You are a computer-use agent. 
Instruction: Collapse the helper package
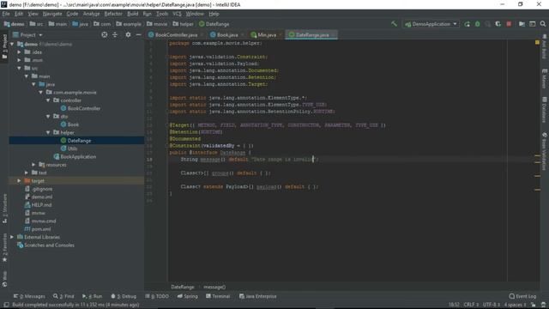[48, 132]
